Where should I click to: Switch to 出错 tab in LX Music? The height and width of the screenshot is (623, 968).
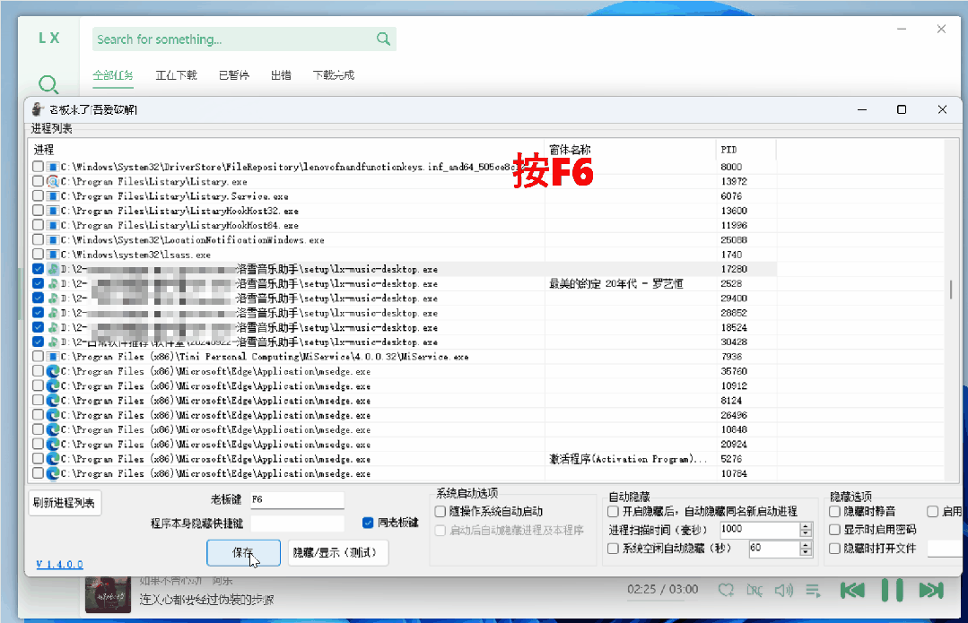click(x=281, y=75)
